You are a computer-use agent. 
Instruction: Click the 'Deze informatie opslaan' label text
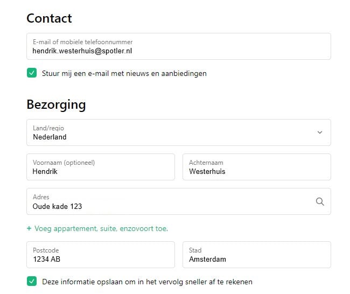click(x=147, y=282)
